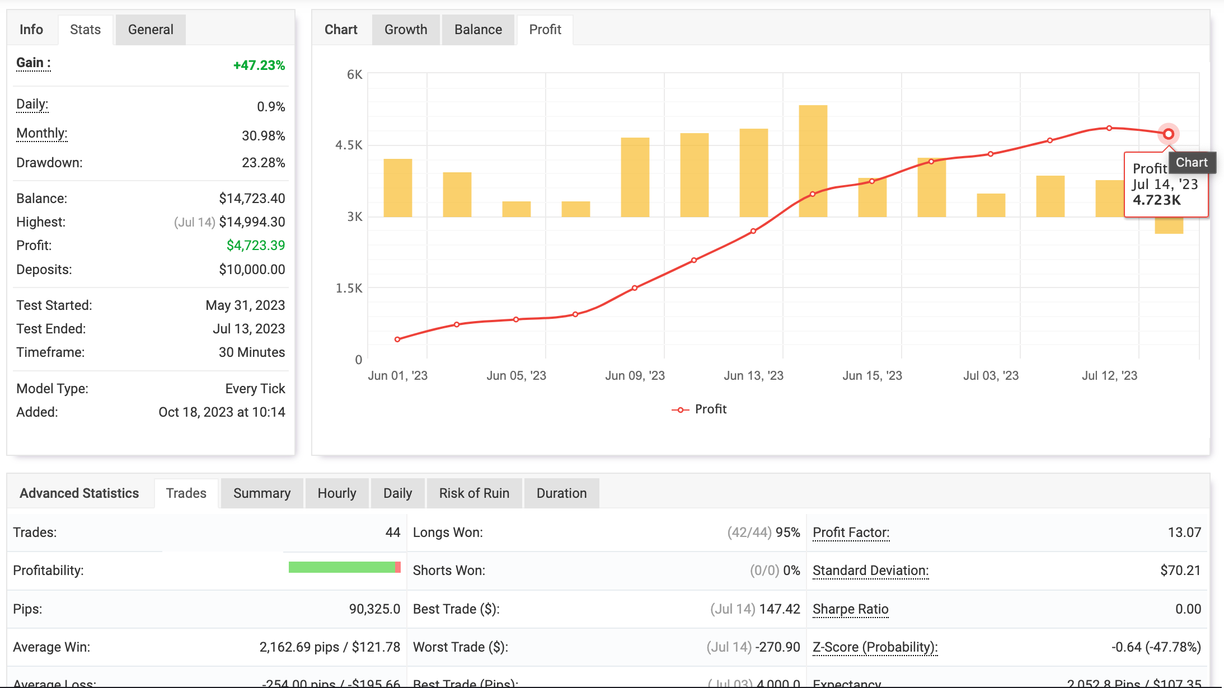1224x688 pixels.
Task: Switch to the Duration tab
Action: coord(561,493)
